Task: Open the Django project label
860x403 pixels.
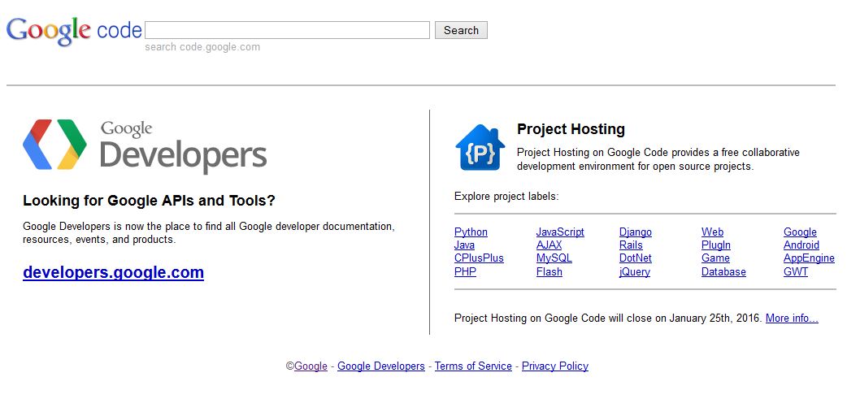Action: (636, 232)
